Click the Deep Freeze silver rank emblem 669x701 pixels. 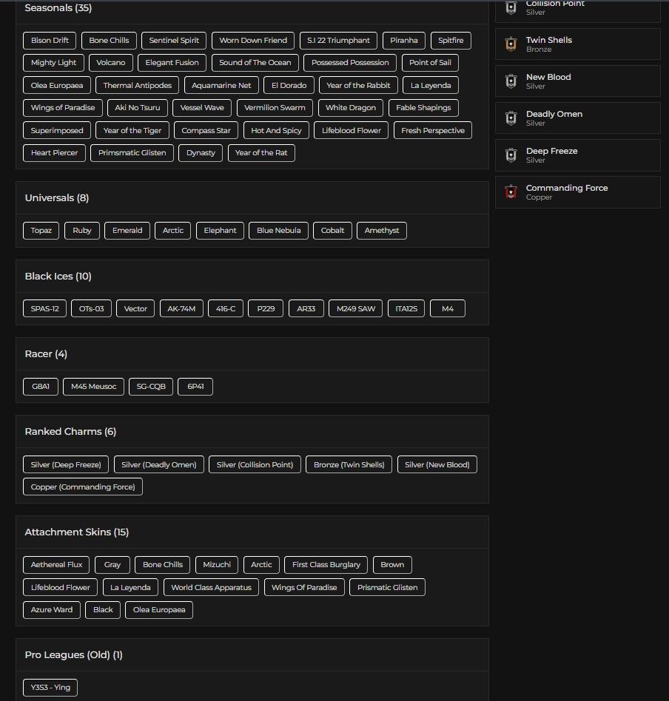point(511,155)
